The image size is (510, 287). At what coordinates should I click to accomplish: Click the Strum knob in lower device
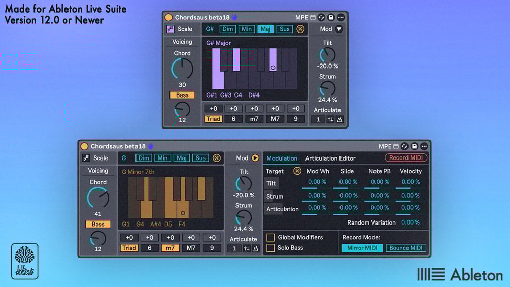(x=244, y=218)
